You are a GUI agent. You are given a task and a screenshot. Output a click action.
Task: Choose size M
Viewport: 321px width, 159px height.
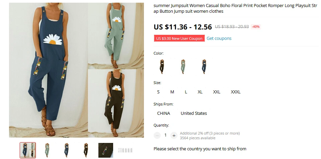[x=172, y=92]
